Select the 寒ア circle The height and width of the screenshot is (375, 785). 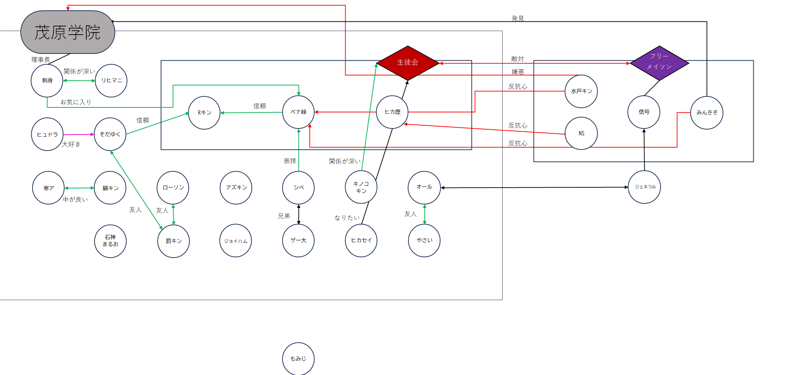point(49,188)
